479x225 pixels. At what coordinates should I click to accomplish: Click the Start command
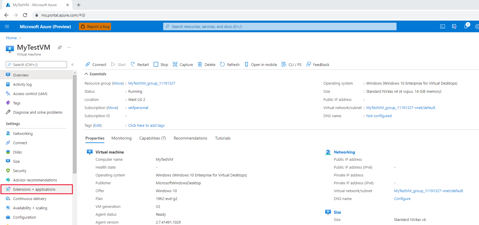[x=118, y=65]
